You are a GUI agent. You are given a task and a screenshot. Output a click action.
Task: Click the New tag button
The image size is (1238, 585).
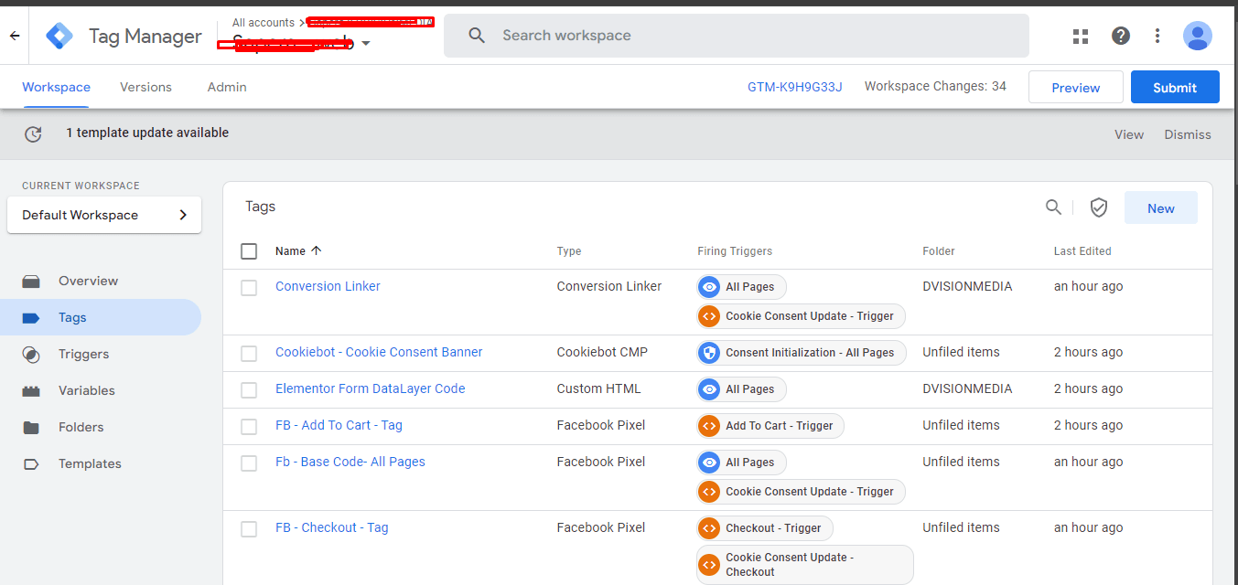point(1161,207)
